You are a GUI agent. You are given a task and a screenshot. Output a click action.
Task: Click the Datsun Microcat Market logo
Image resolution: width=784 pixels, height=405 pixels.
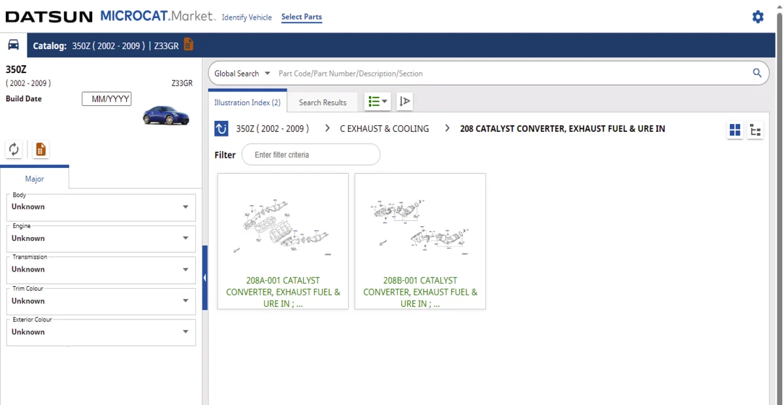point(110,16)
